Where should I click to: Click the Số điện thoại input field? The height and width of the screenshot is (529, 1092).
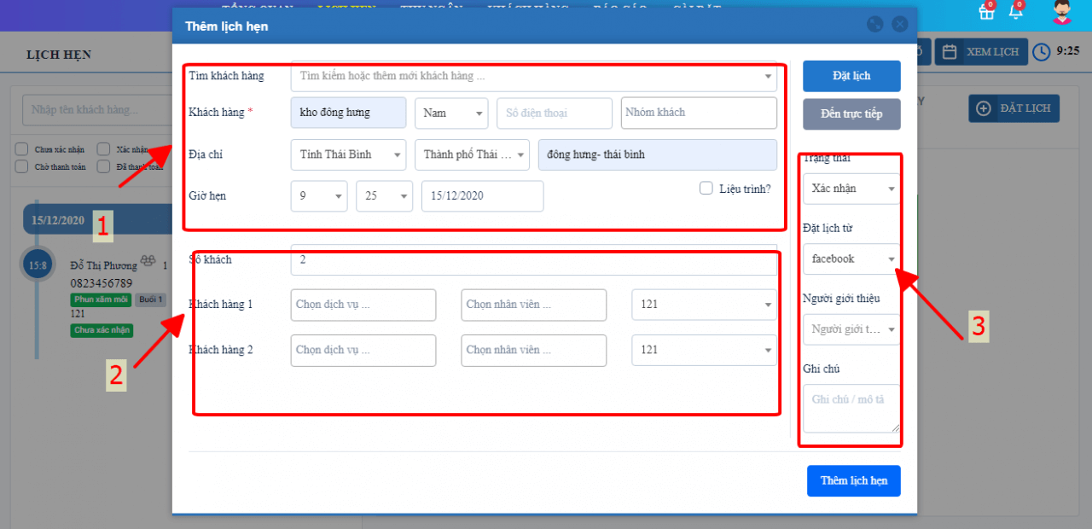[555, 113]
